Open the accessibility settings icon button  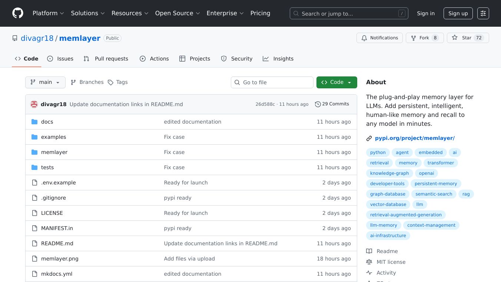tap(483, 13)
